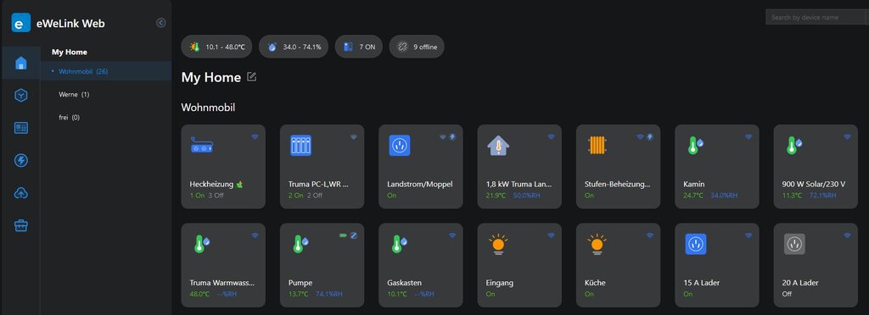The height and width of the screenshot is (315, 869).
Task: Open the energy lightning sidebar icon
Action: 20,160
